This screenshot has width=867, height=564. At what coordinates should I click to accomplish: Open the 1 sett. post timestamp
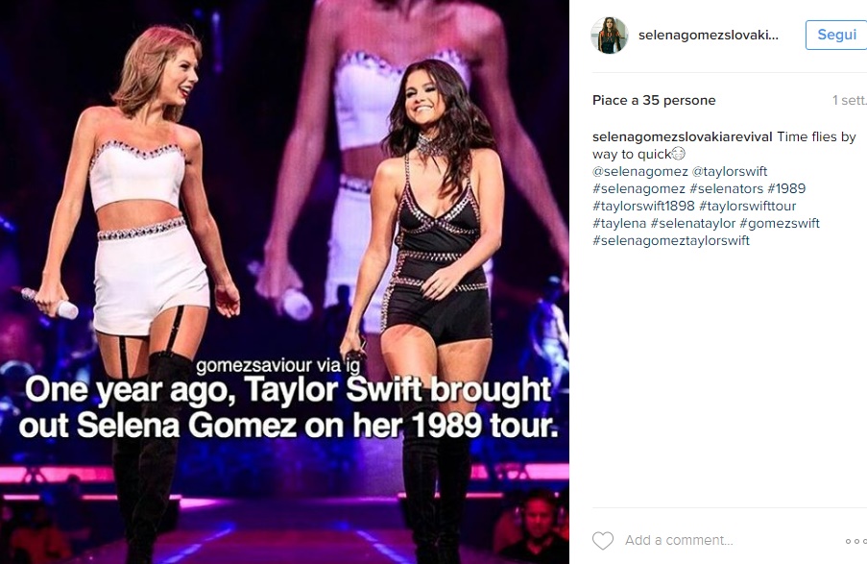coord(850,100)
